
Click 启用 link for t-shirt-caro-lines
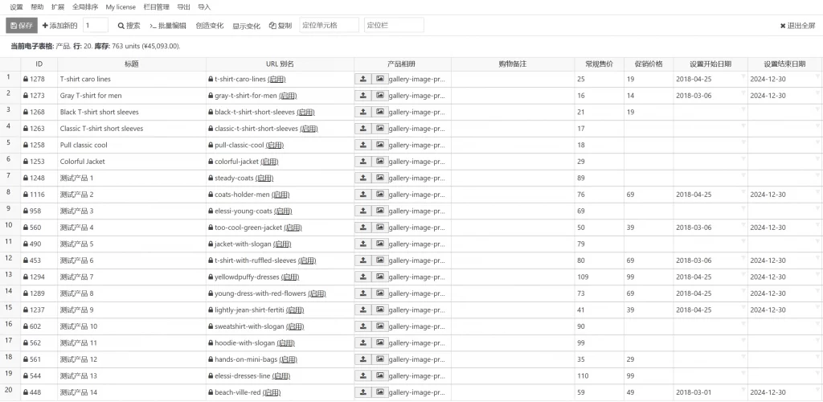tap(276, 80)
